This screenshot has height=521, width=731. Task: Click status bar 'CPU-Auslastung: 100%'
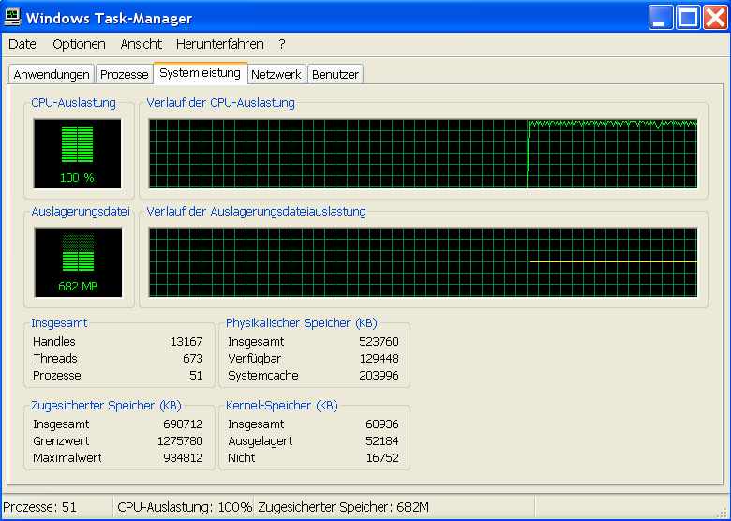click(185, 507)
